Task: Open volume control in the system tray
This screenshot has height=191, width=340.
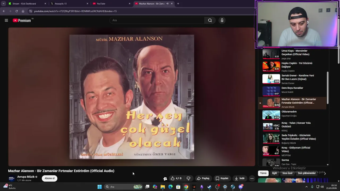Action: coord(322,187)
